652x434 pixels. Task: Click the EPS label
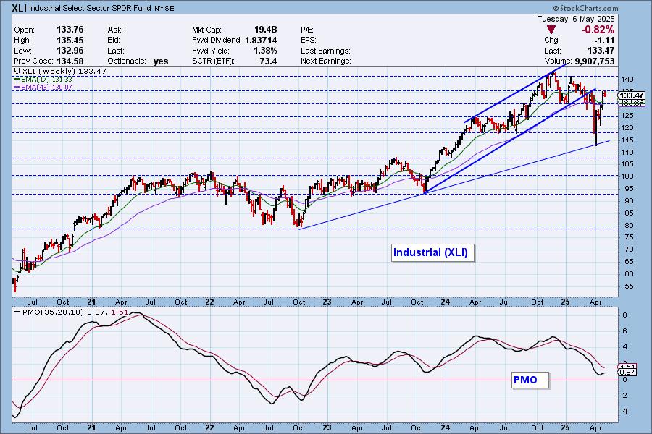[x=309, y=41]
